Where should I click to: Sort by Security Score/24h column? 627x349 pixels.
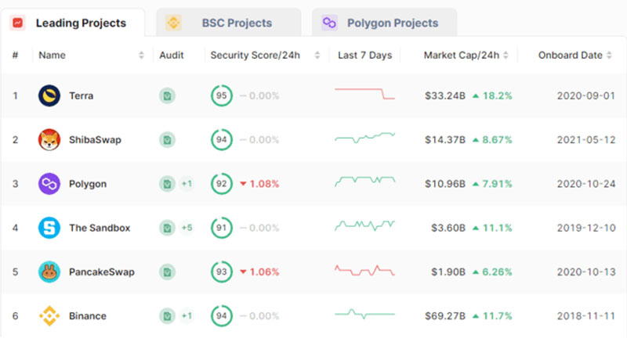click(x=317, y=55)
